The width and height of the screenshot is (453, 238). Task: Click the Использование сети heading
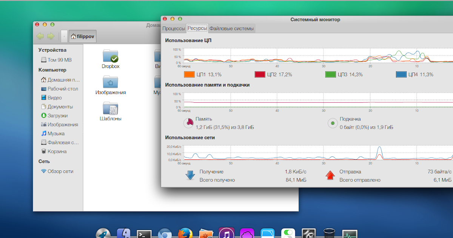tap(190, 138)
